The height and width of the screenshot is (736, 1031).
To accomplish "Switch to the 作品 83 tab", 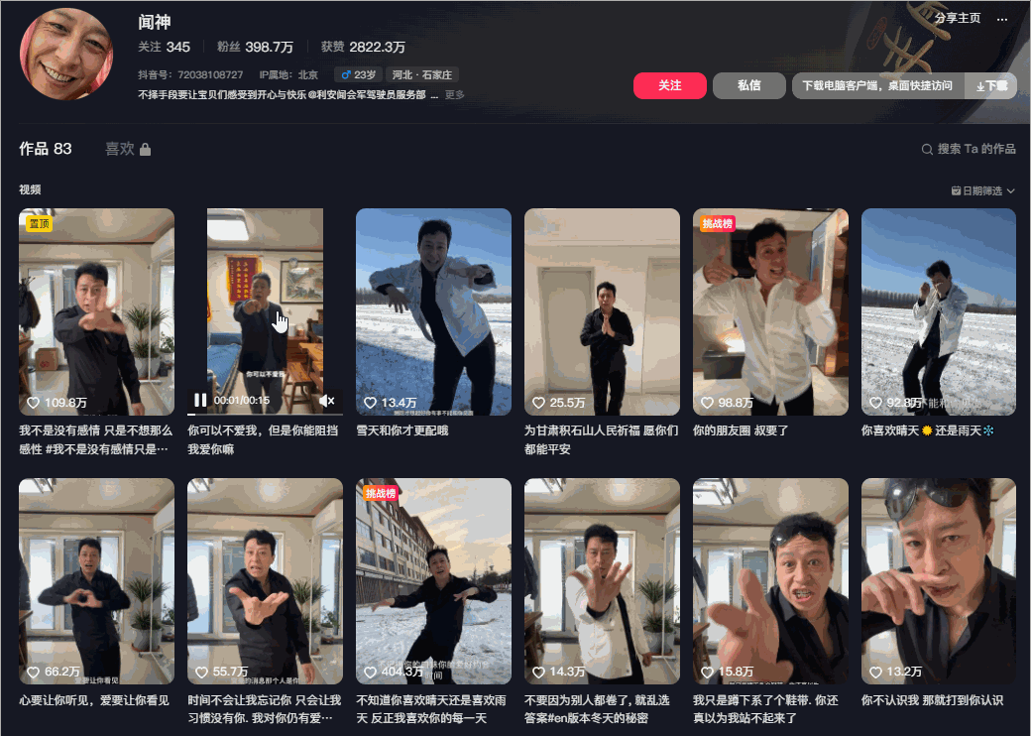I will (46, 148).
